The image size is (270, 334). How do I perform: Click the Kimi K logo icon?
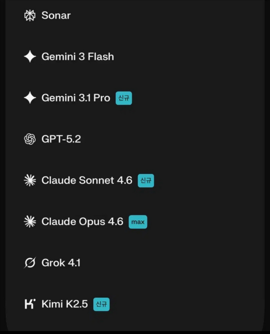click(30, 304)
